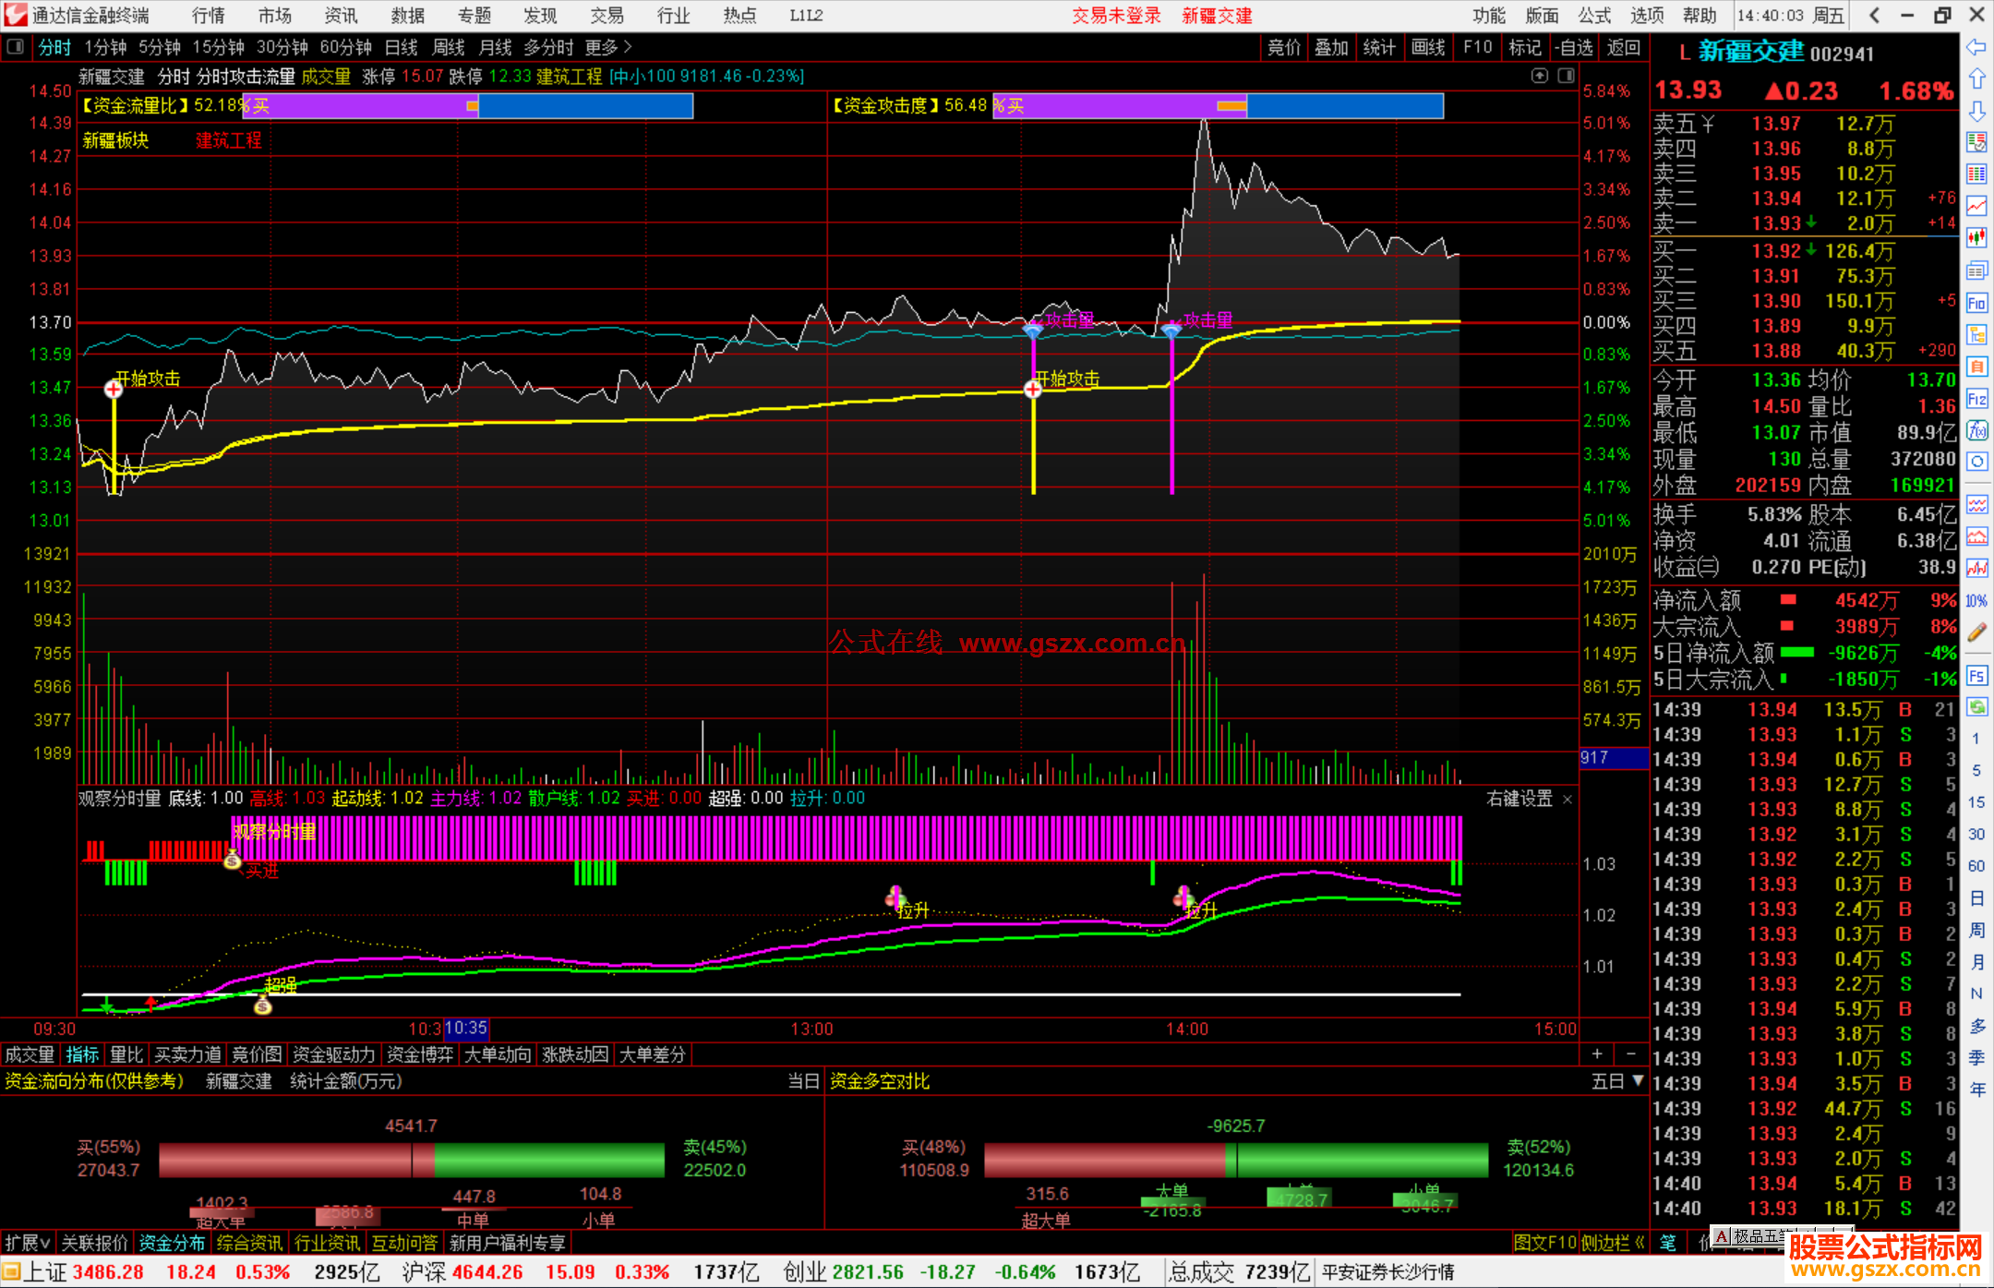Click the 返回 toolbar button
1994x1288 pixels.
[1623, 47]
